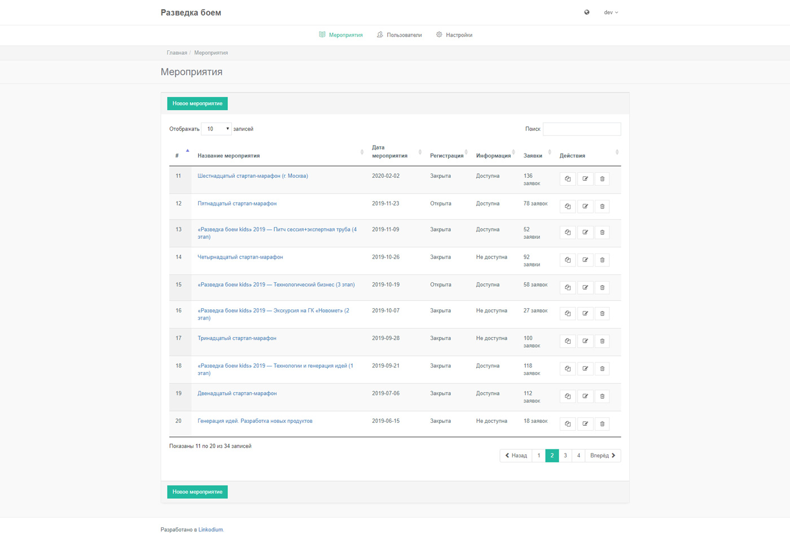Screen dimensions: 790x542
Task: Click the globe language icon in header
Action: pos(587,12)
